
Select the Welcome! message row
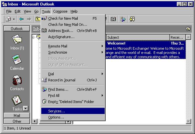tap(146, 50)
